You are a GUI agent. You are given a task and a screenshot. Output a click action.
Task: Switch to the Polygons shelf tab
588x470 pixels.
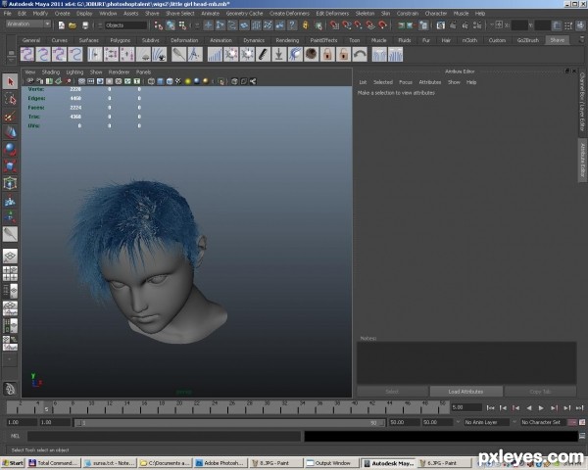coord(120,40)
